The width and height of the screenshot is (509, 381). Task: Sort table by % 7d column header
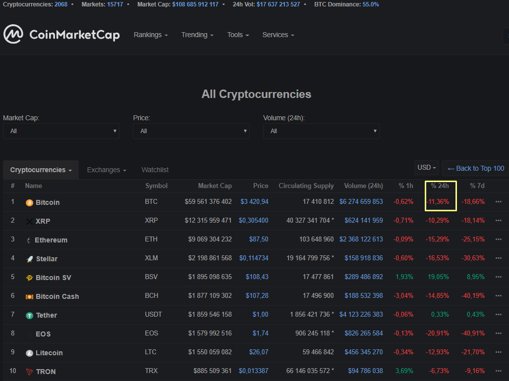pos(477,186)
